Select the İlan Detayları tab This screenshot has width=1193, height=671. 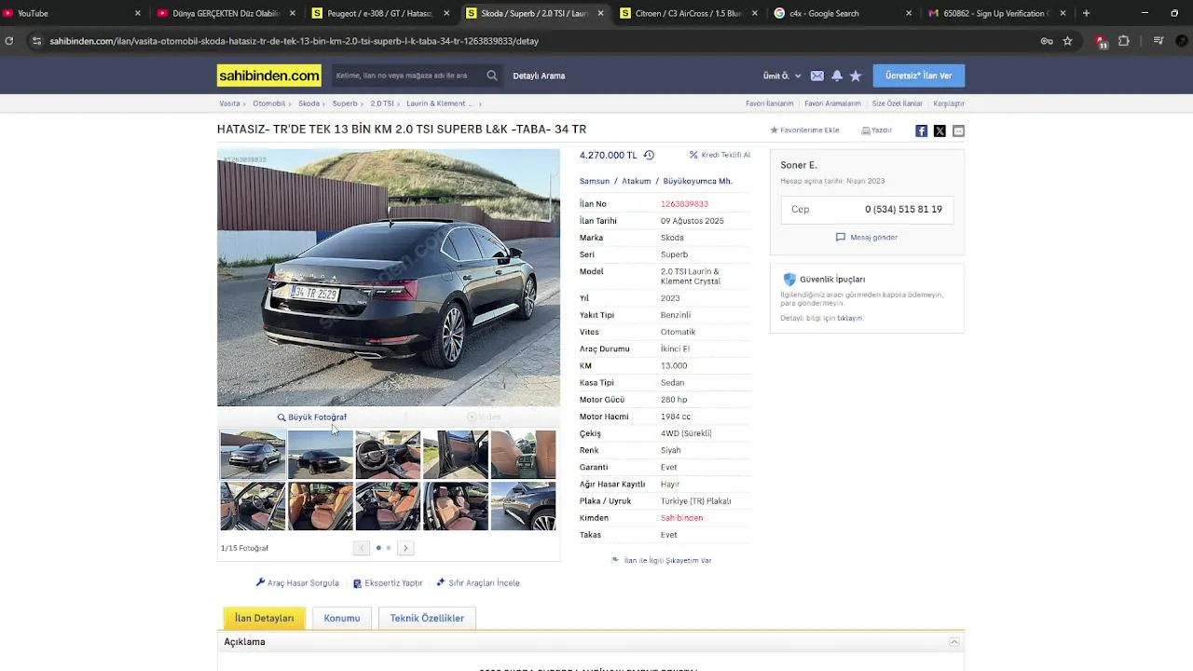click(x=264, y=618)
